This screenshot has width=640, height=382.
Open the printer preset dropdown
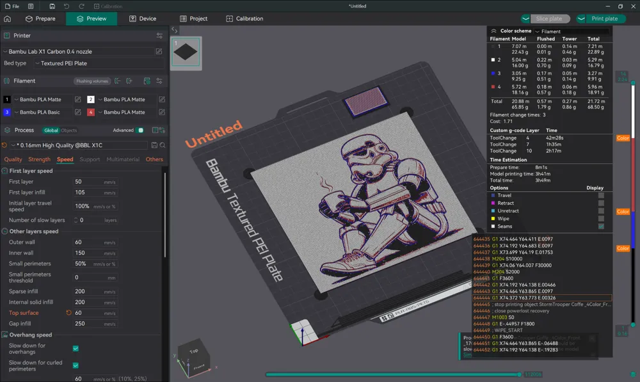tap(77, 51)
